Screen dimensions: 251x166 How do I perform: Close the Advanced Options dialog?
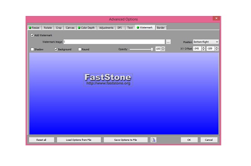click(216, 18)
